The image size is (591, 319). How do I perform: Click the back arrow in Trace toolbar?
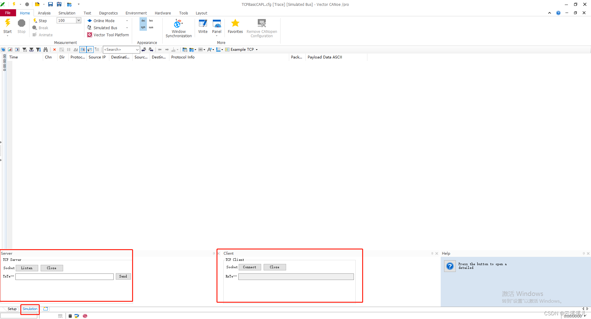(160, 50)
